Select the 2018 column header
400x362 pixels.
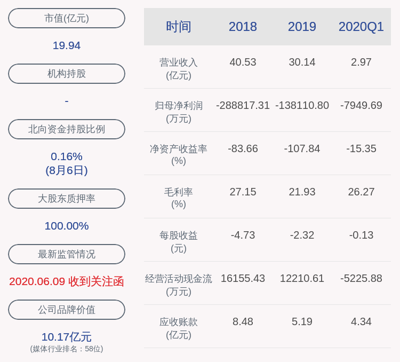[x=243, y=27]
